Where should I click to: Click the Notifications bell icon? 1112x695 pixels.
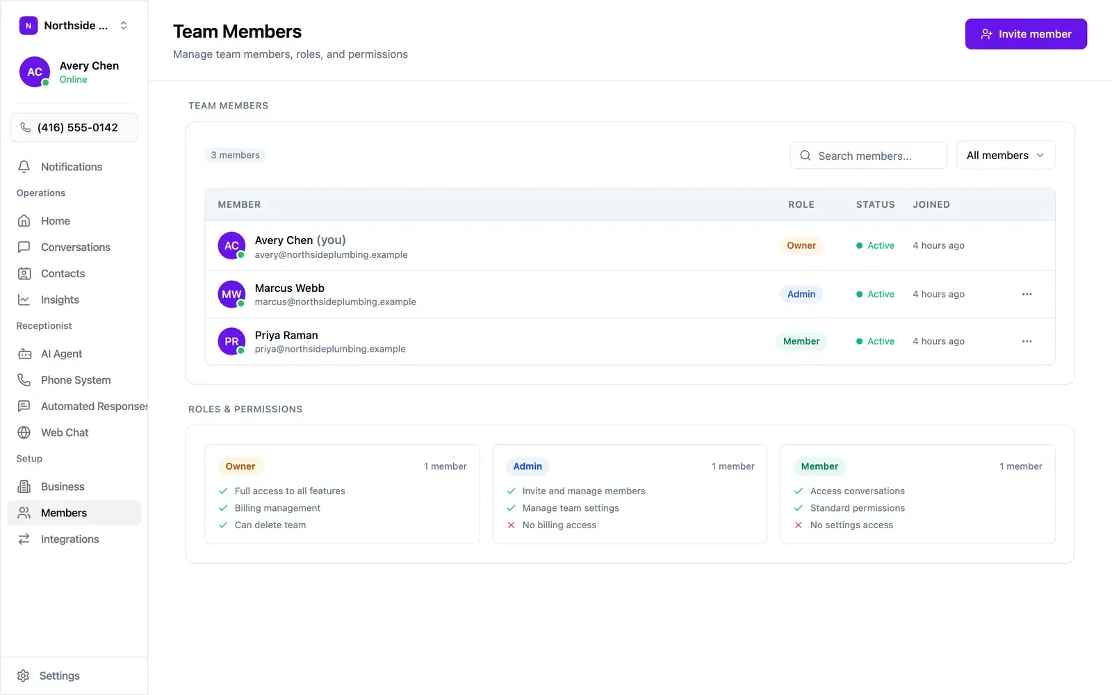(x=24, y=167)
